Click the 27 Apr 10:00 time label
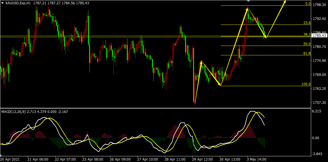 click(x=148, y=159)
